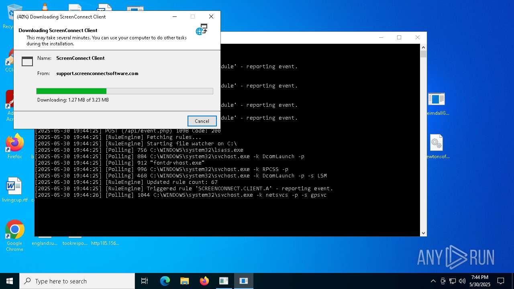Click the console line mentioning lsass.exe
Viewport: 514px width, 289px height.
[x=139, y=150]
